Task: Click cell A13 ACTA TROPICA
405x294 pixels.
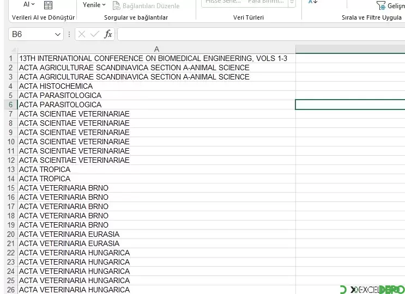Action: point(156,169)
